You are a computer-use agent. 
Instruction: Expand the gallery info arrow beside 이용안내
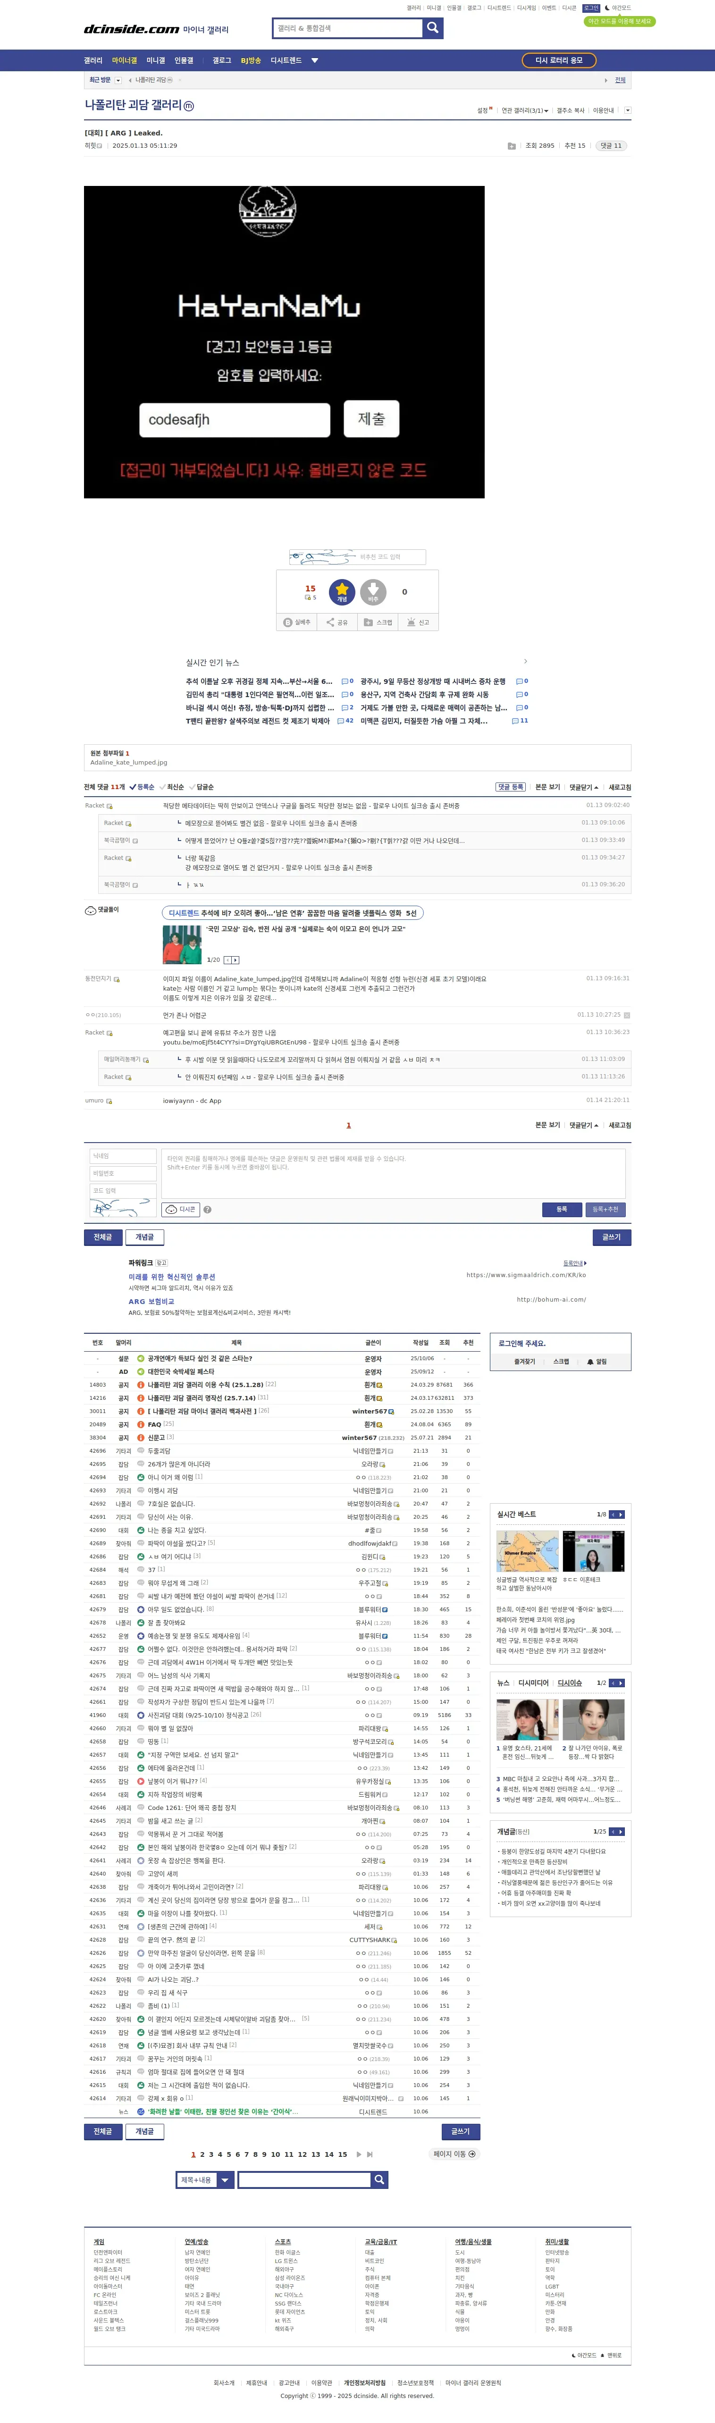(x=628, y=111)
